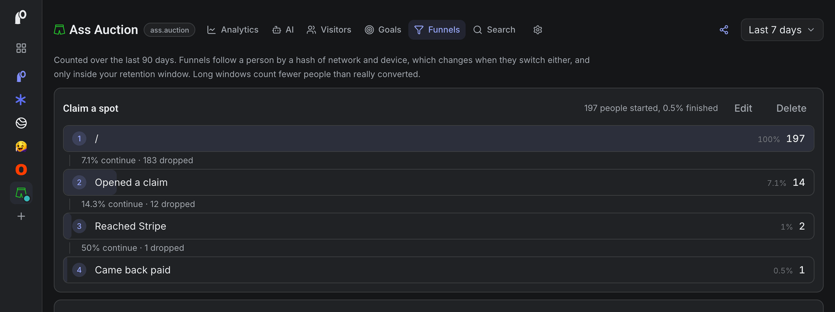This screenshot has width=835, height=312.
Task: Click the Claim a spot funnel title
Action: coord(91,108)
